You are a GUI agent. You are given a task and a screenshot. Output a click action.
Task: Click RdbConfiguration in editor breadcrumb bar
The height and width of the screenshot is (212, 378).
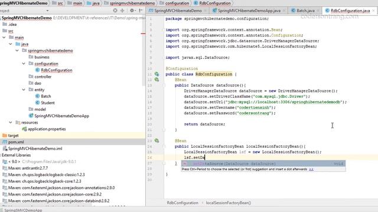pyautogui.click(x=183, y=203)
